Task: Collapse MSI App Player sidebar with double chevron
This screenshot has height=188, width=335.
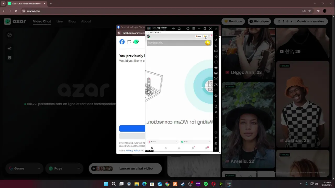Action: pos(216,28)
